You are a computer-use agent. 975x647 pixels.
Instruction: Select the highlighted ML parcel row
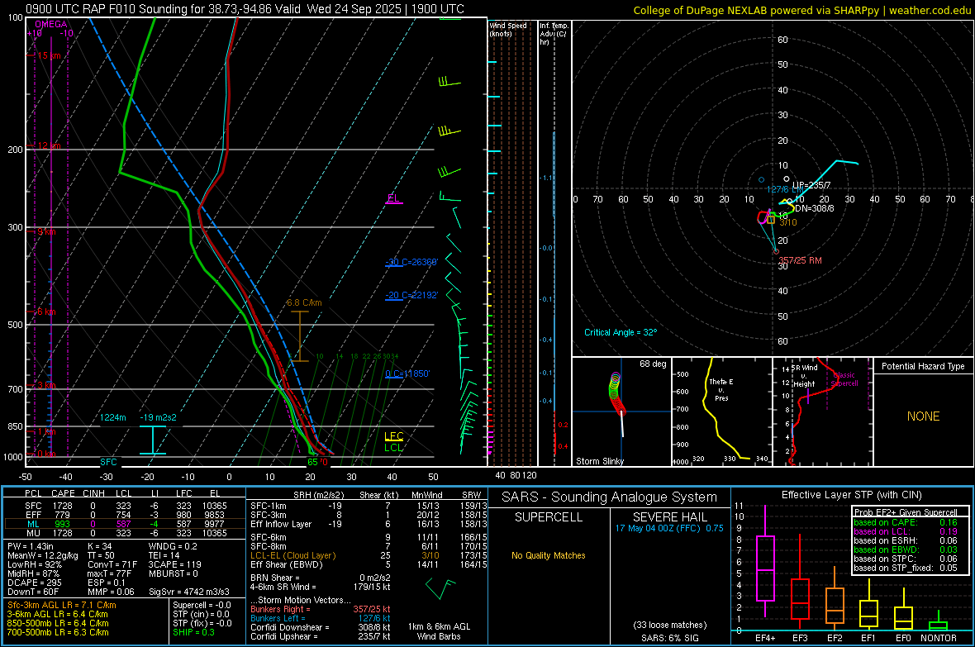point(124,524)
